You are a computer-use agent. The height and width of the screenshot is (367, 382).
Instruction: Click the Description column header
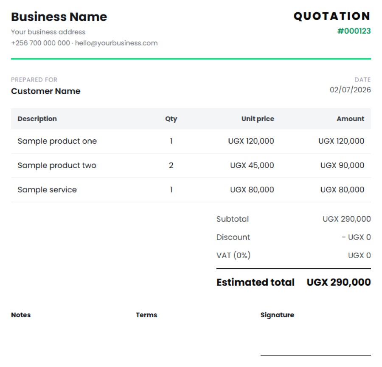(x=37, y=119)
